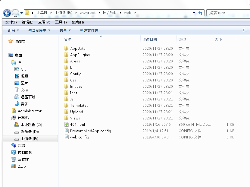250x187 pixels.
Task: Open the Templates folder
Action: (79, 105)
